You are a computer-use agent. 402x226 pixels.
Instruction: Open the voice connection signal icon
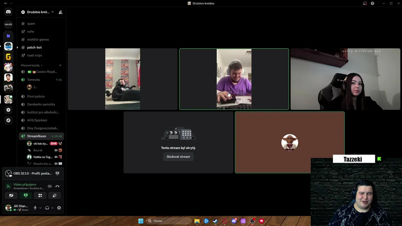tap(8, 186)
